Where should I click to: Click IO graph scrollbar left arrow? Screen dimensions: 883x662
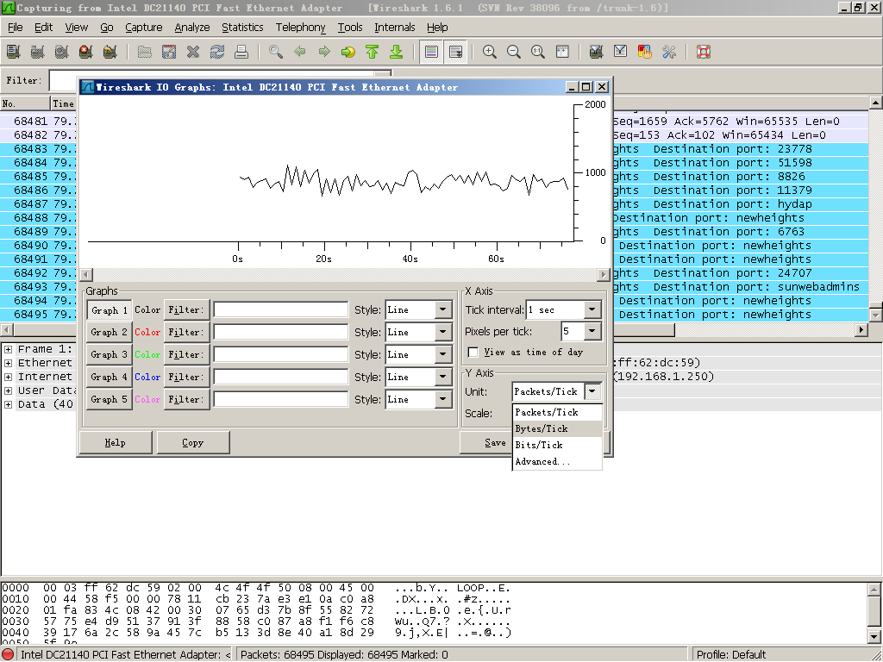coord(86,275)
